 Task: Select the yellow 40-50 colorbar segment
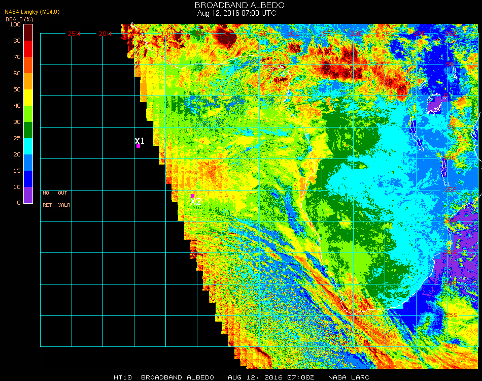pos(28,98)
